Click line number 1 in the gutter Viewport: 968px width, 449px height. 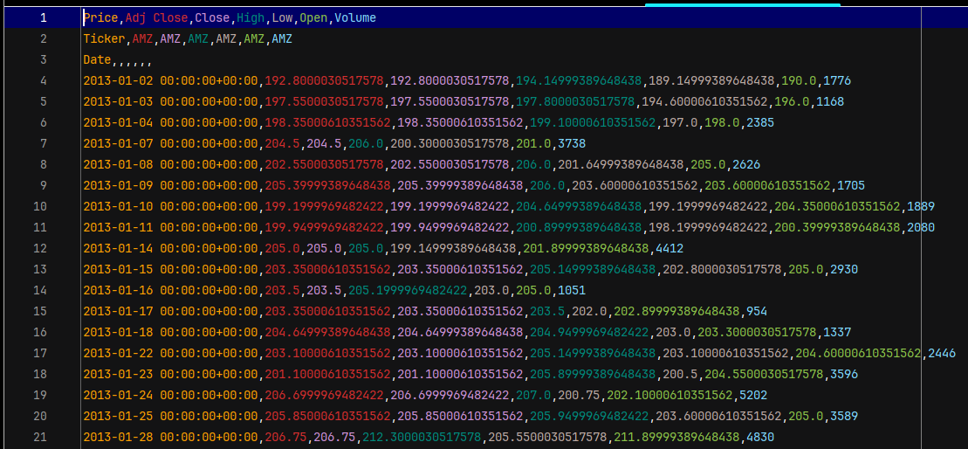[x=43, y=17]
